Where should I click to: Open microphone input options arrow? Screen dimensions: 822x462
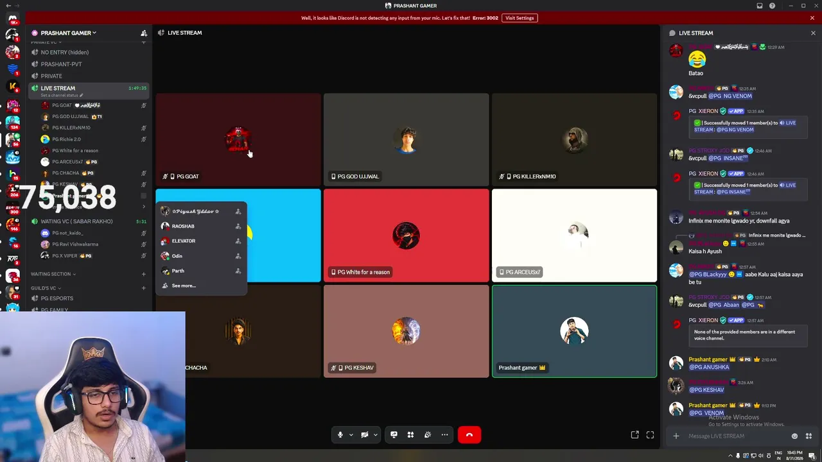point(351,435)
